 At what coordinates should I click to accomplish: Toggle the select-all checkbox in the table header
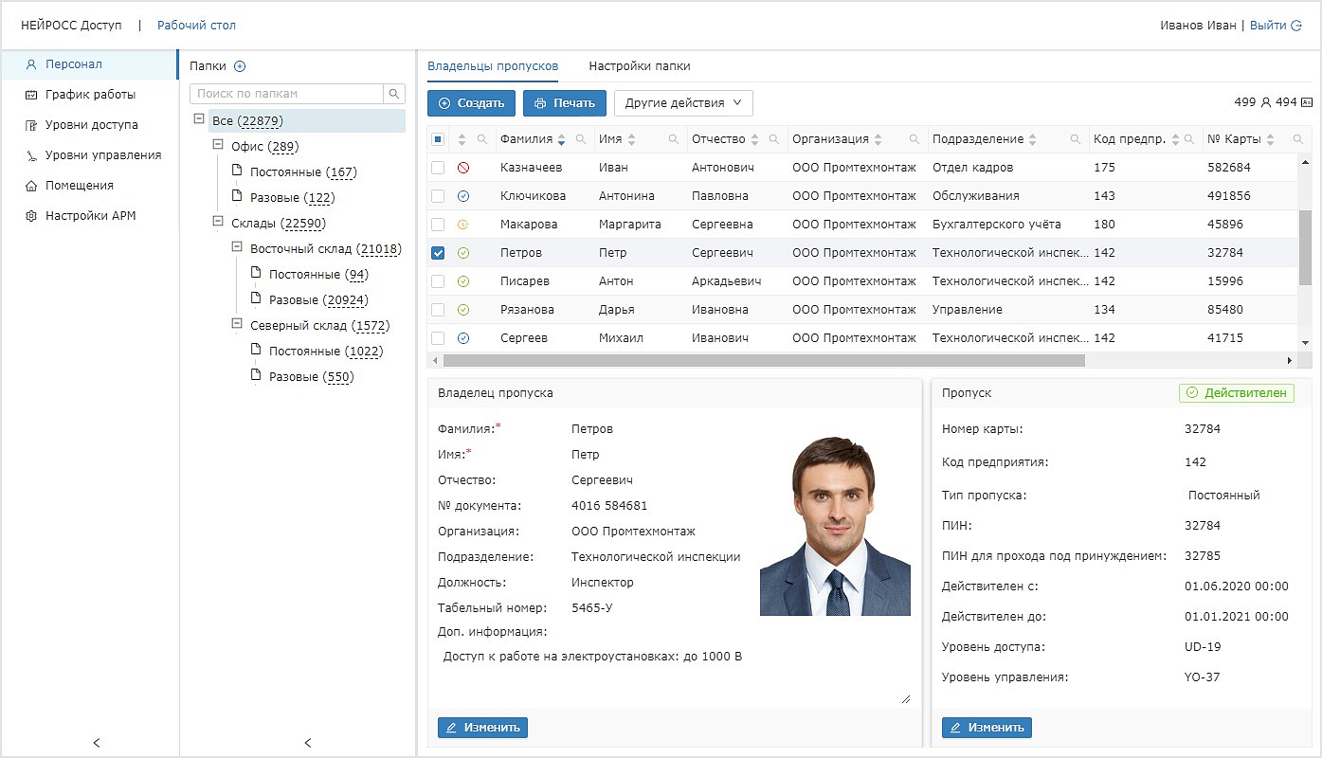pos(440,138)
